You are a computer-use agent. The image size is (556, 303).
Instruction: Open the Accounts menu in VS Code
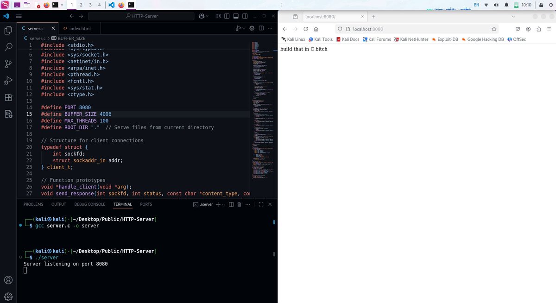8,280
